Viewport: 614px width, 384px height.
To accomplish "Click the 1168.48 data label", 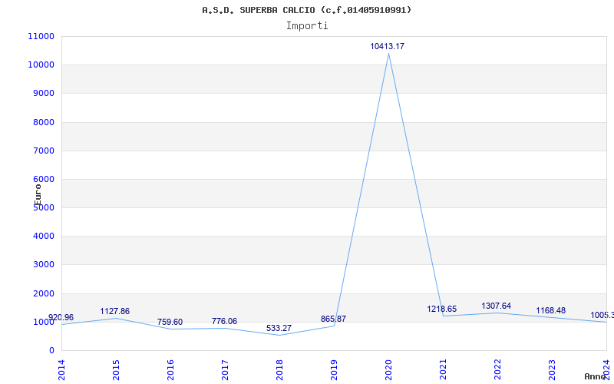I will tap(550, 311).
